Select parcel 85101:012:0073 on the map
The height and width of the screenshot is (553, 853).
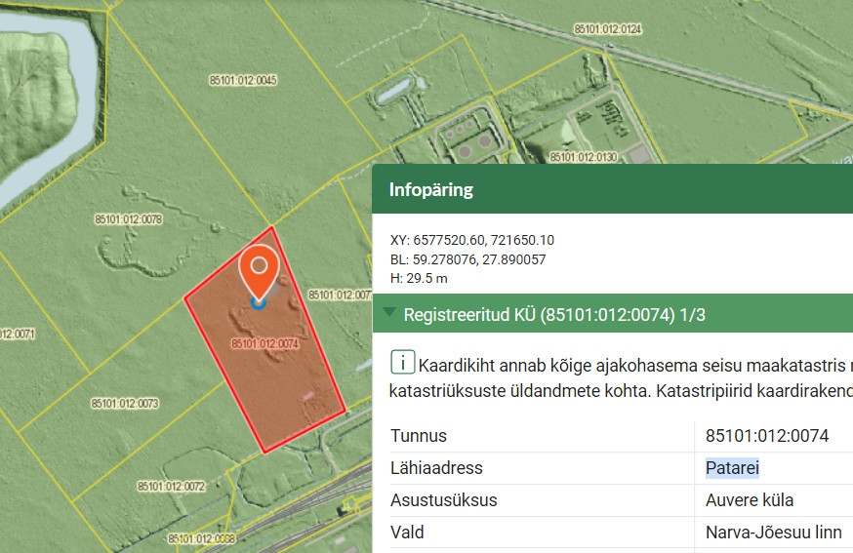coord(125,403)
